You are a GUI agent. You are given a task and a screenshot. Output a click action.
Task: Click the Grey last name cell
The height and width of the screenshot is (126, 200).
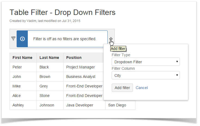tap(44, 86)
